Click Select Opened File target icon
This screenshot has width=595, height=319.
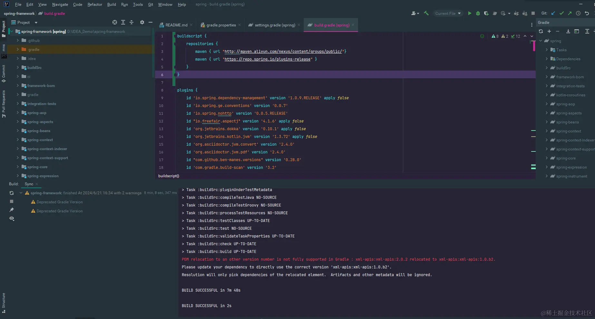pos(115,22)
